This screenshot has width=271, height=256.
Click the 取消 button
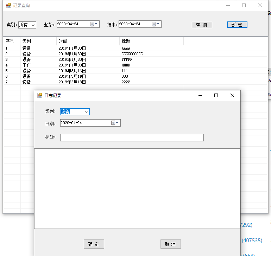171,244
